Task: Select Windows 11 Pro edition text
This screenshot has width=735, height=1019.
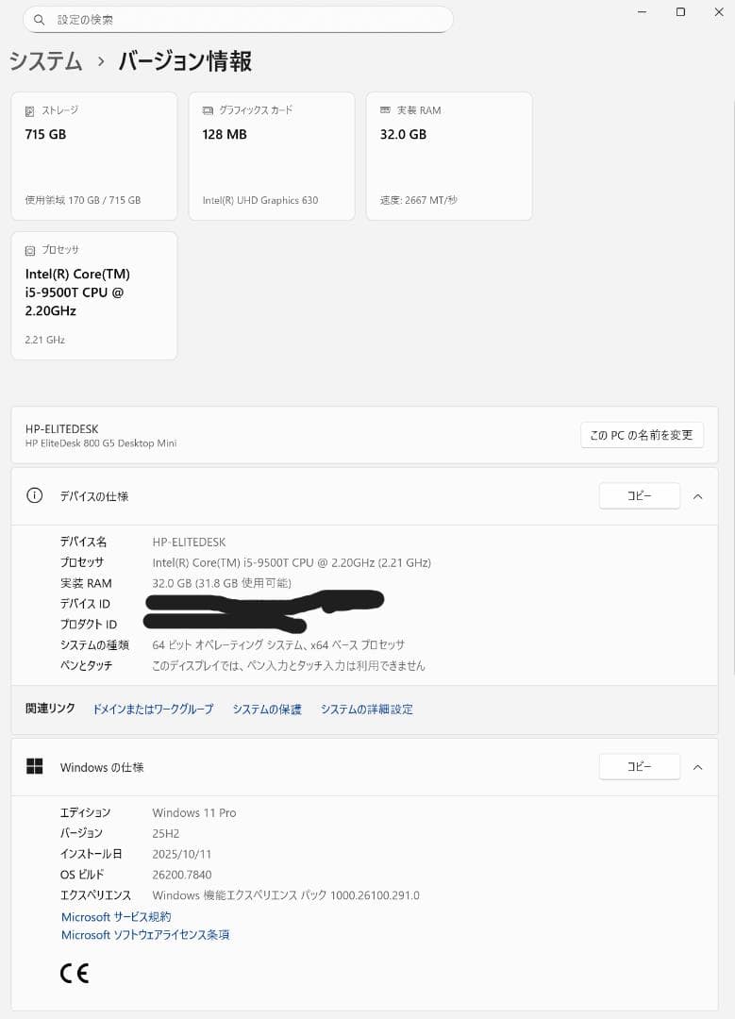Action: (194, 812)
